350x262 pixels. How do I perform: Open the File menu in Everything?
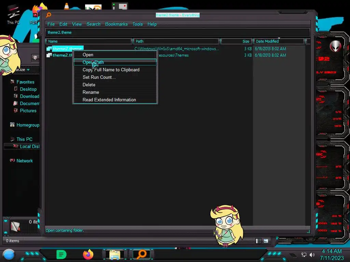[x=51, y=24]
